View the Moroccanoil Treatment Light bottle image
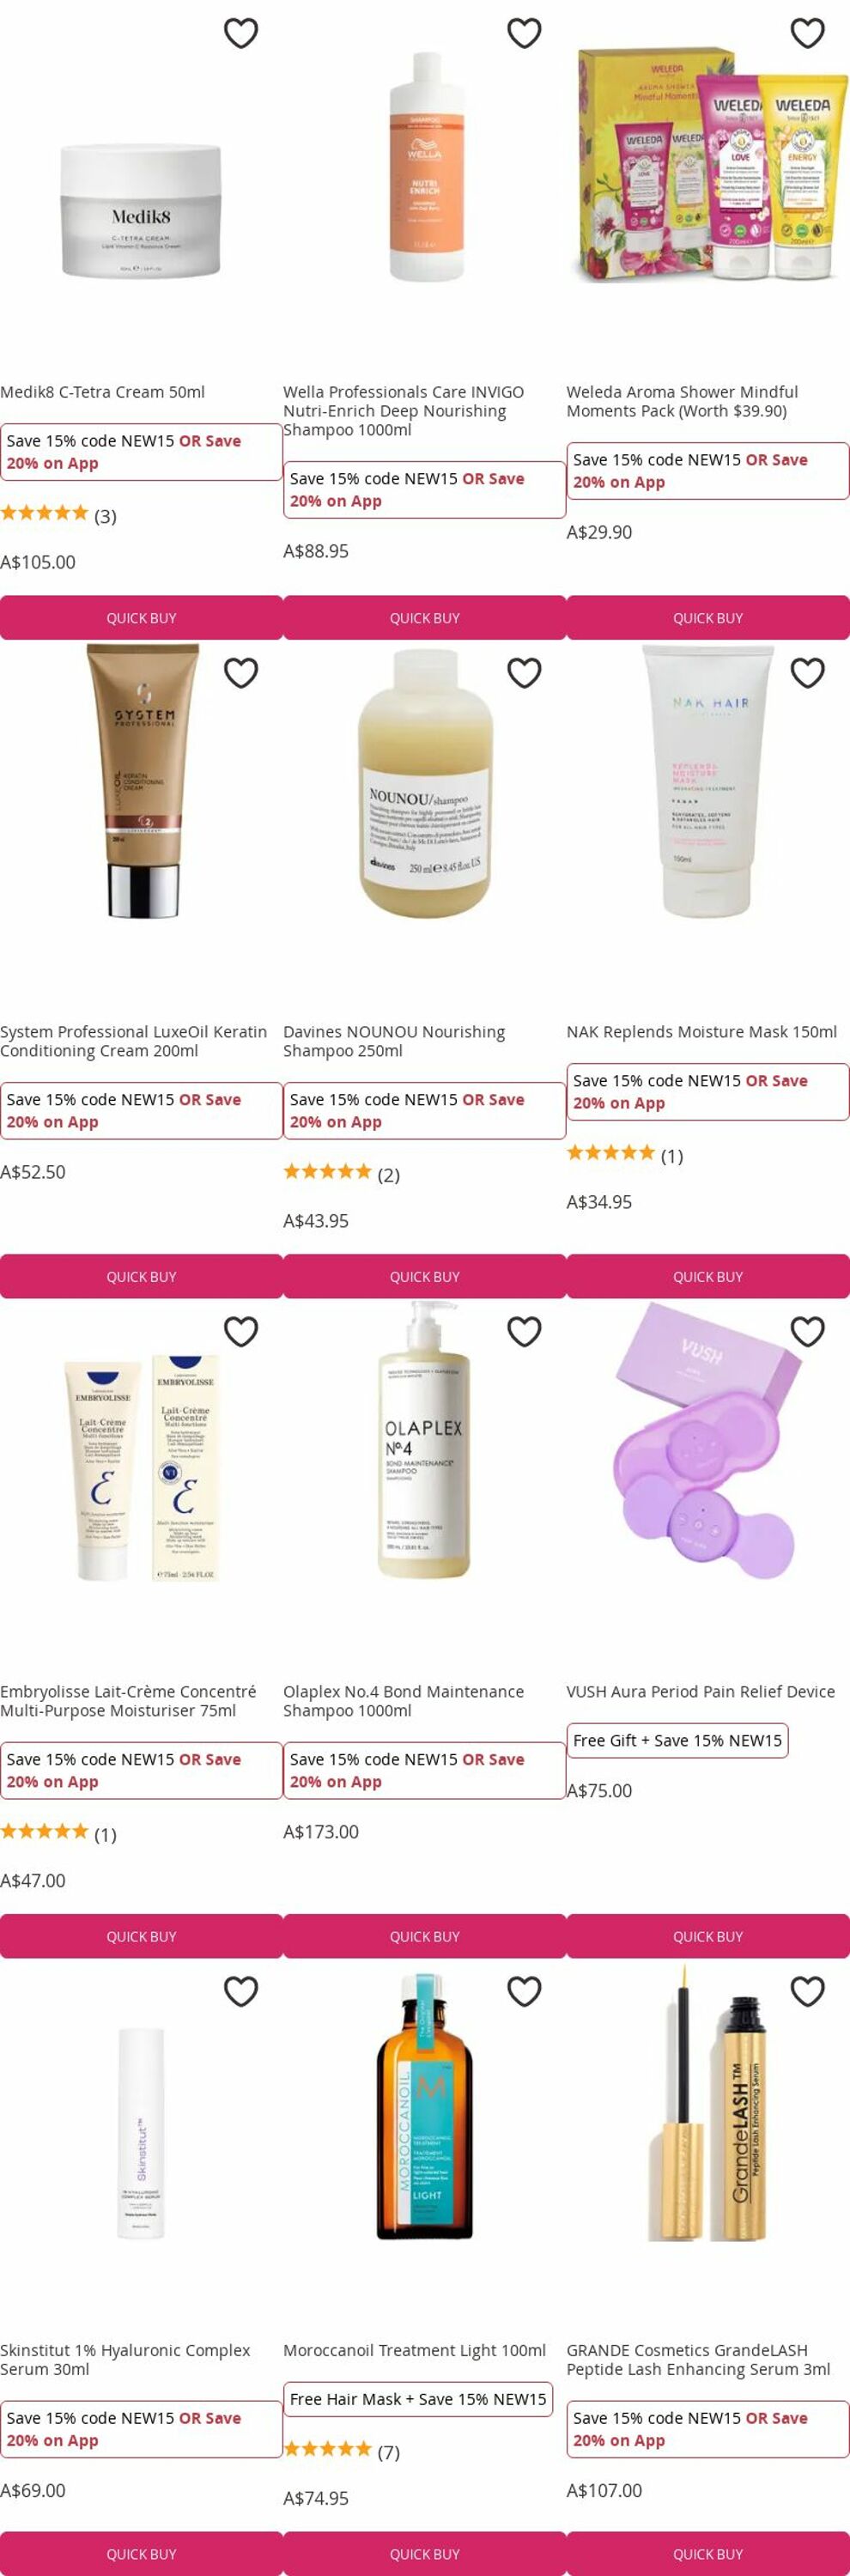This screenshot has width=850, height=2576. pyautogui.click(x=425, y=2106)
